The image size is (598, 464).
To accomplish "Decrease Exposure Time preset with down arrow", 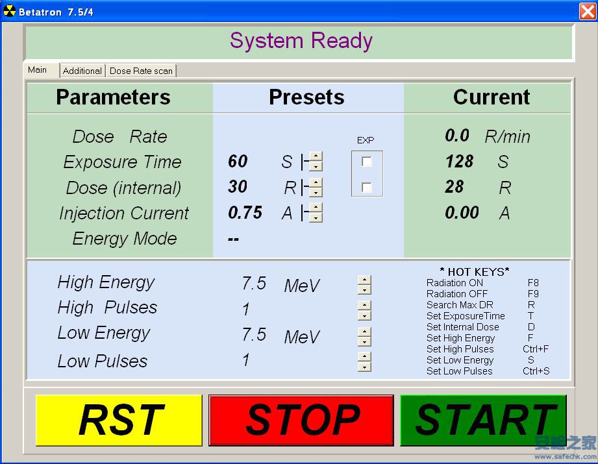I will 316,167.
